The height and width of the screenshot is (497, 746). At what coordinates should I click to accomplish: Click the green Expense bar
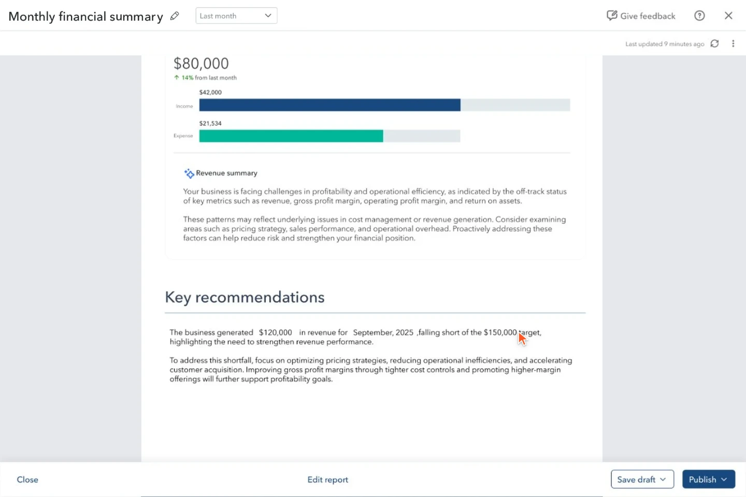point(291,136)
